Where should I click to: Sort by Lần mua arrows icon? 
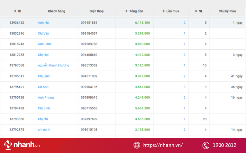click(163, 11)
